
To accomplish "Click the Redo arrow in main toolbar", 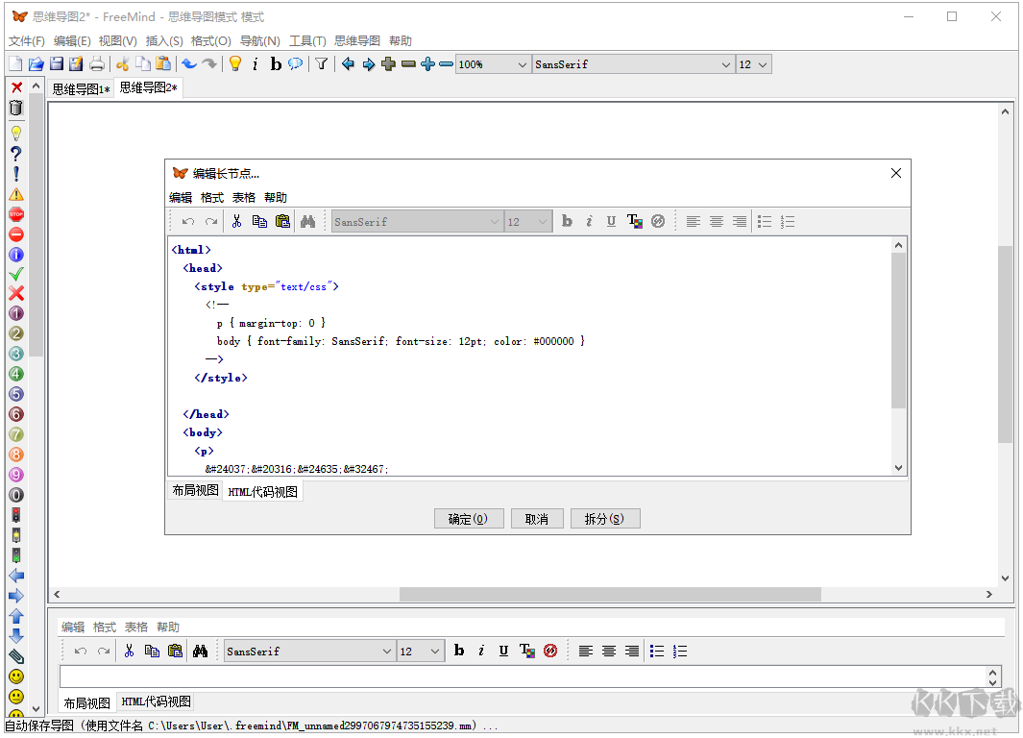I will click(x=209, y=64).
